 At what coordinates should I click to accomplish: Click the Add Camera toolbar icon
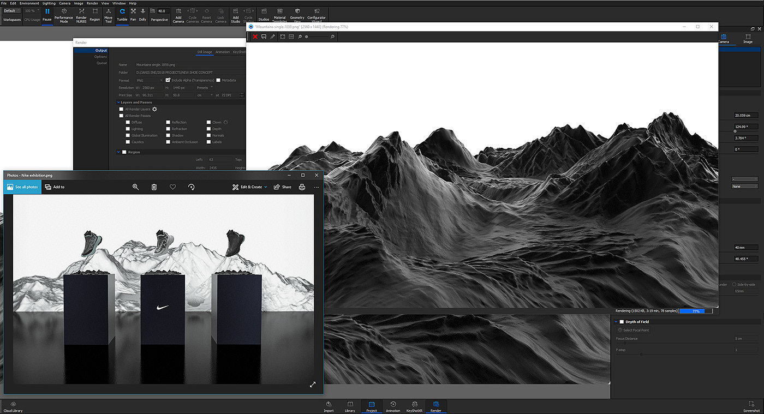click(x=178, y=14)
